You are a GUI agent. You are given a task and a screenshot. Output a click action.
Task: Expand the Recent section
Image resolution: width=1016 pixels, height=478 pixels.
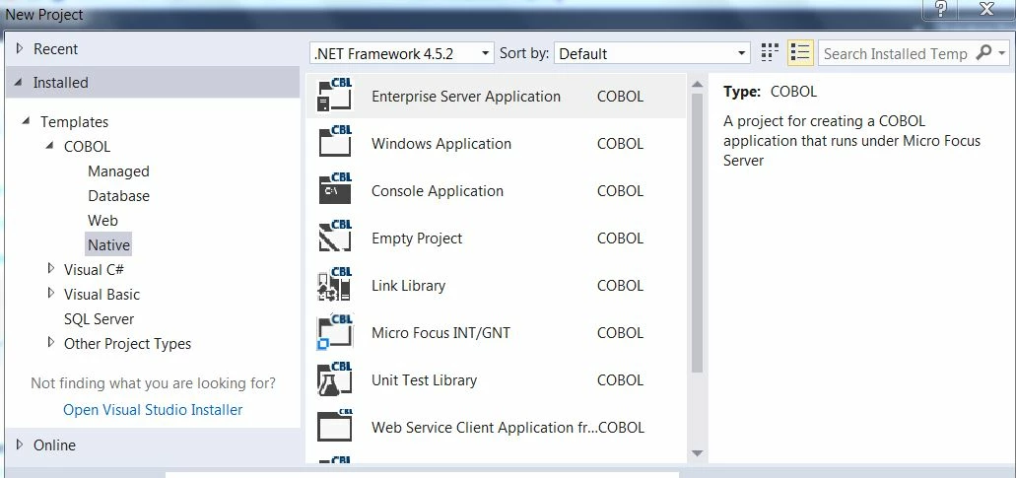point(20,48)
